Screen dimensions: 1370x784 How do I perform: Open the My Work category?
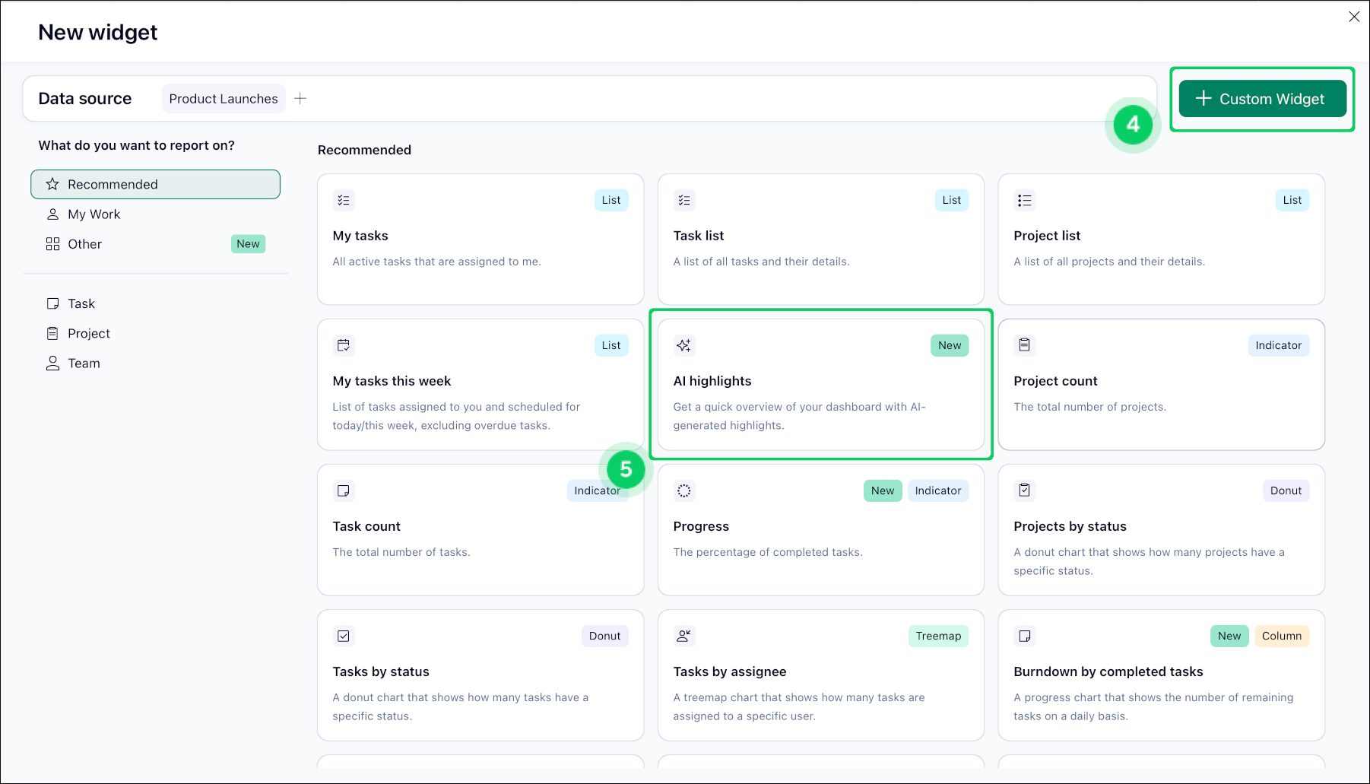tap(94, 214)
